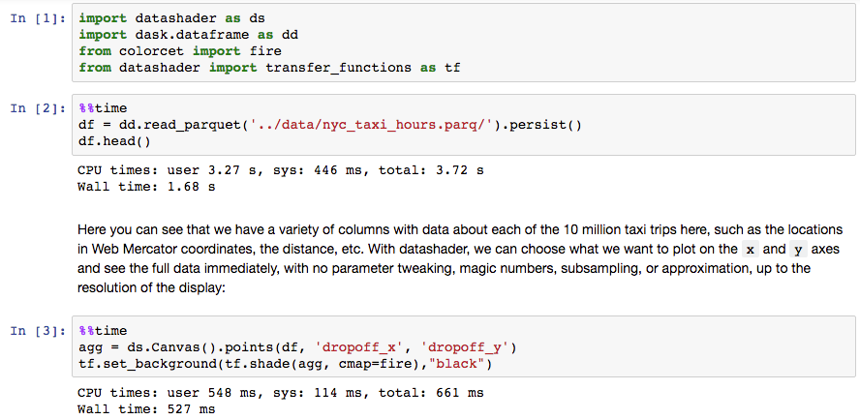Click the "black" string in set_background line
The height and width of the screenshot is (420, 860).
[459, 364]
